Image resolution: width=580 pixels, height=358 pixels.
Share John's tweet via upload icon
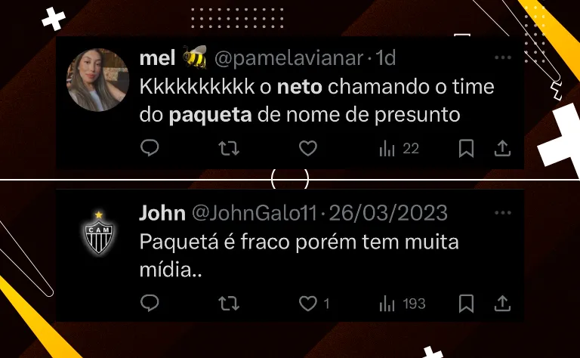[x=502, y=304]
